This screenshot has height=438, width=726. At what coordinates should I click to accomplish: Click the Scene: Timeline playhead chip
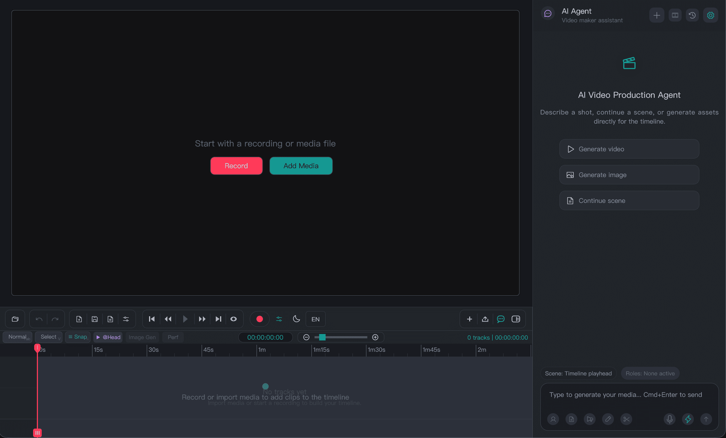578,374
